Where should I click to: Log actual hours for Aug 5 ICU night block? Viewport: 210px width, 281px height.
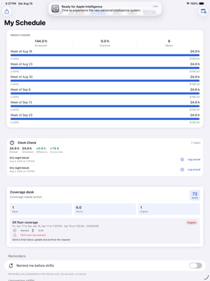tap(194, 159)
